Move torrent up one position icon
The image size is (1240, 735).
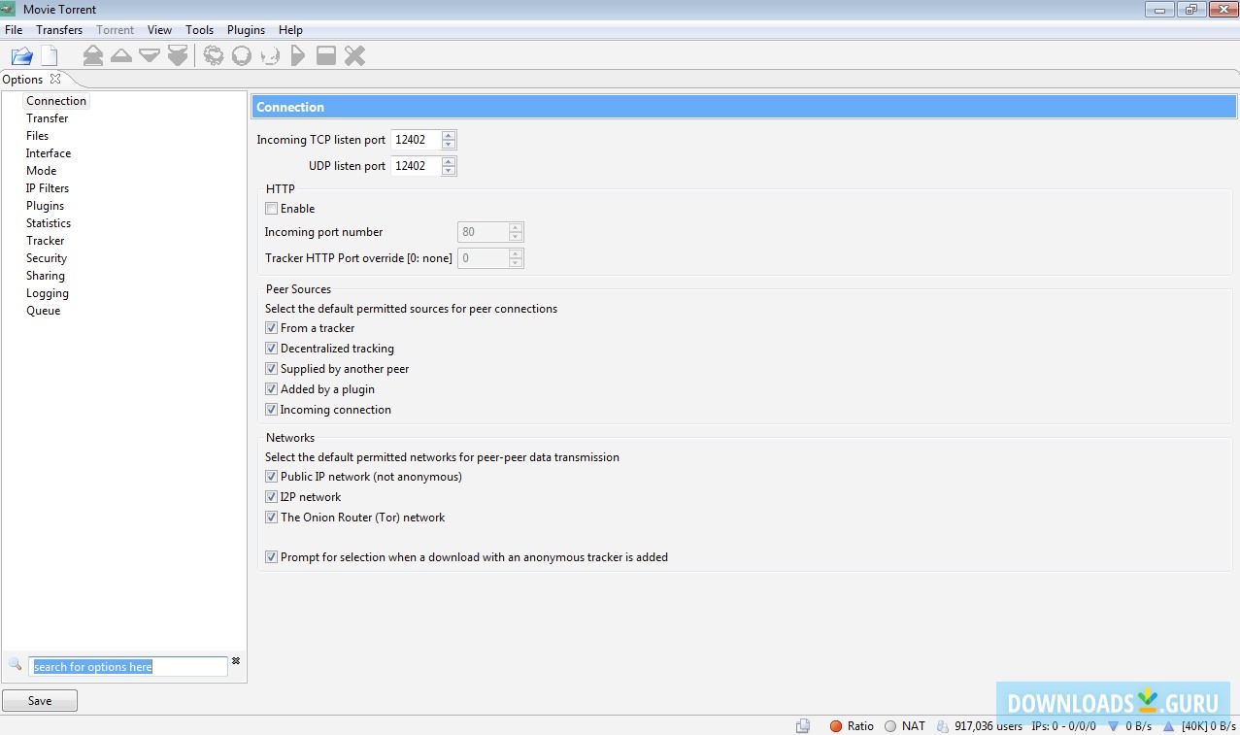pyautogui.click(x=120, y=55)
